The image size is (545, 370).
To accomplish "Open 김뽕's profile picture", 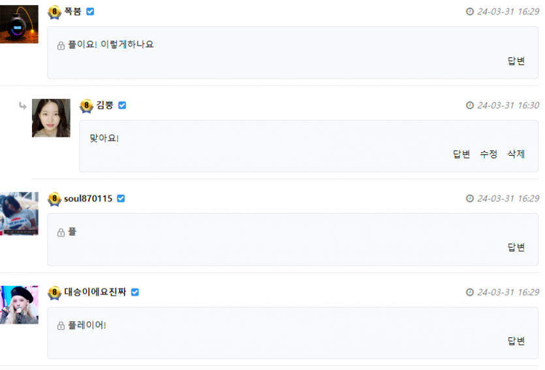I will 51,119.
